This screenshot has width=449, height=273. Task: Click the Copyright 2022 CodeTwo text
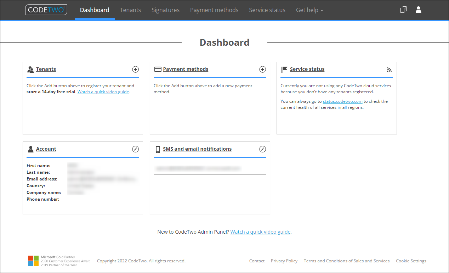(x=141, y=261)
